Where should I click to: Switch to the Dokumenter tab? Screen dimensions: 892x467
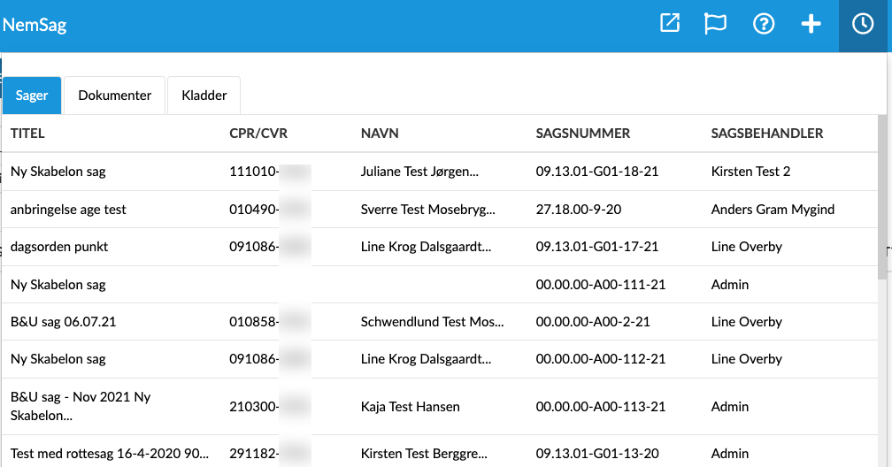[x=115, y=96]
